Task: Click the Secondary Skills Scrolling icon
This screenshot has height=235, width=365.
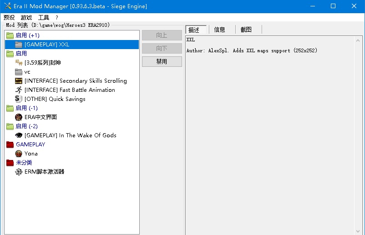Action: 19,81
